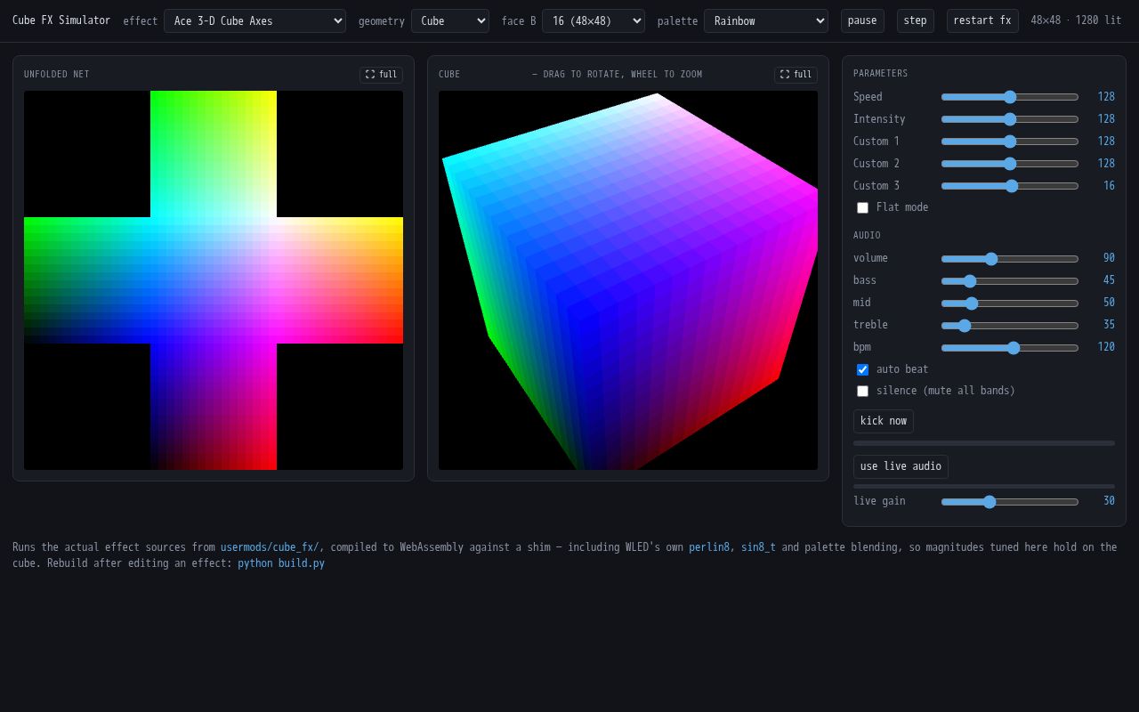1139x712 pixels.
Task: Click the 48×48 · 1280 lit status
Action: pos(1076,20)
